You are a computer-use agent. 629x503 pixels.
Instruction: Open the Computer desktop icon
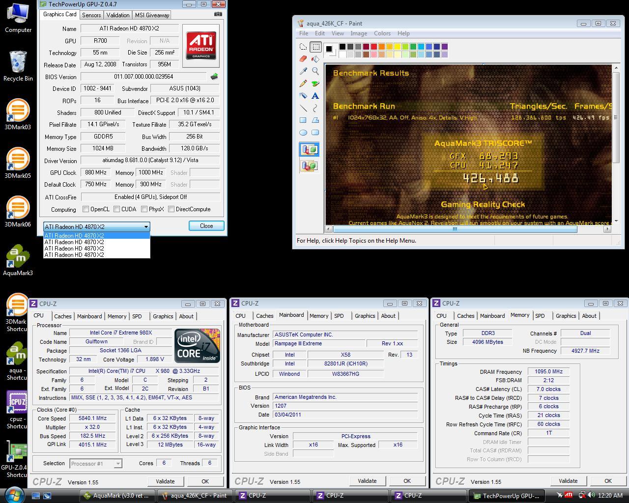pos(18,18)
